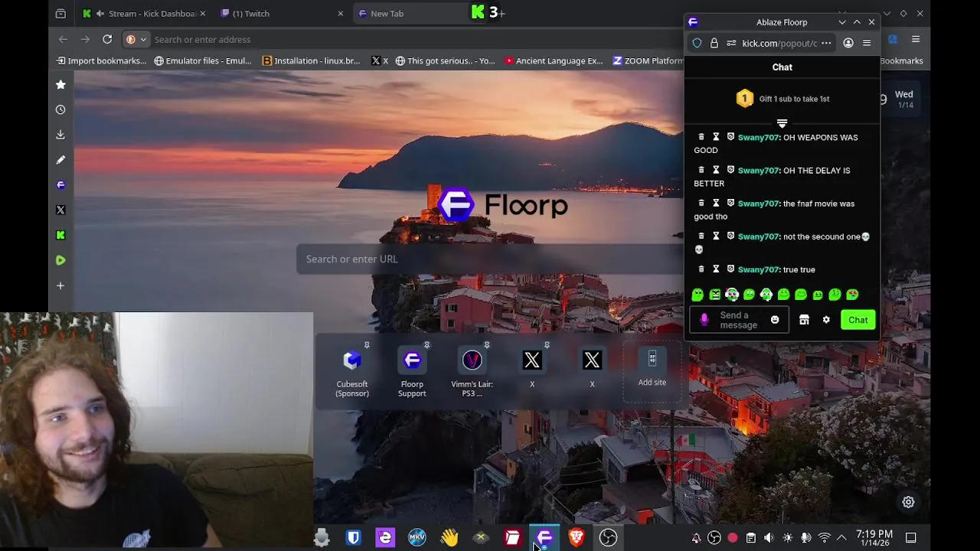The image size is (980, 551).
Task: Open the taskbar clock showing 7:19 PM
Action: [874, 538]
